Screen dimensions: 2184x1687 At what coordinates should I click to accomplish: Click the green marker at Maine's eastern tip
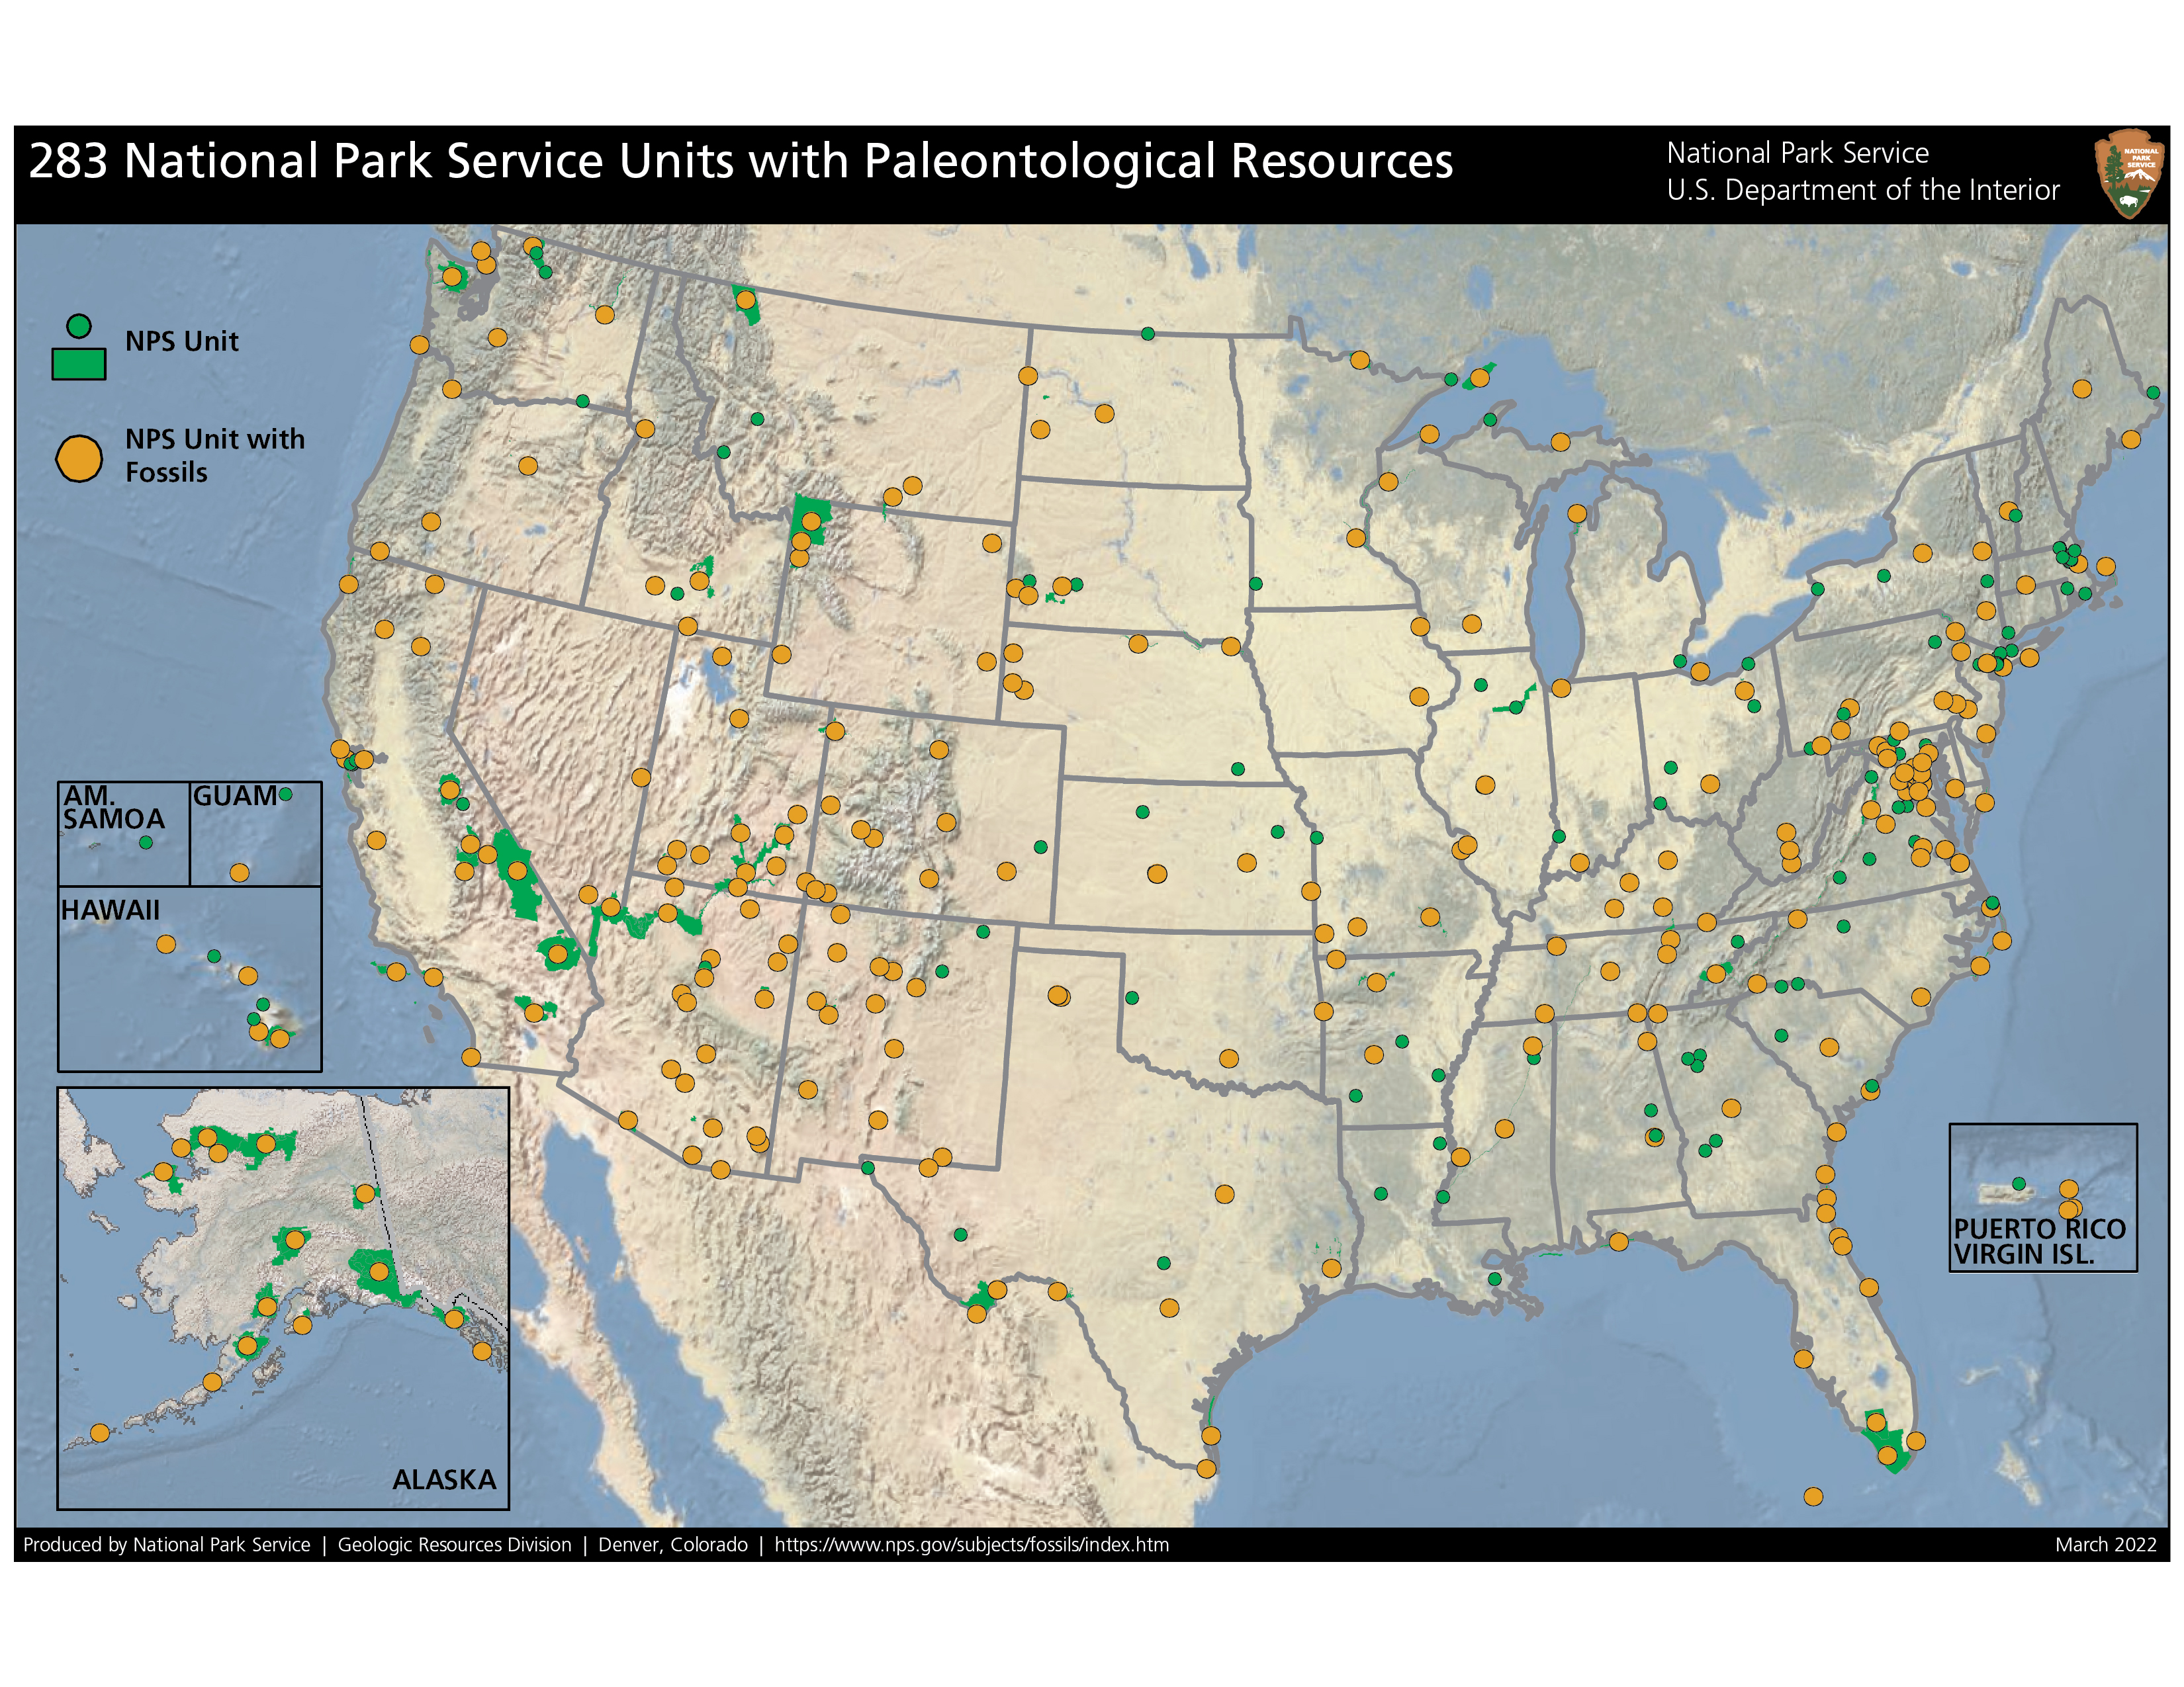click(x=2153, y=393)
